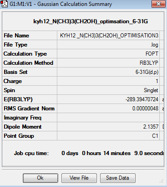167x187 pixels.
Task: Open the View File button
Action: (x=79, y=178)
